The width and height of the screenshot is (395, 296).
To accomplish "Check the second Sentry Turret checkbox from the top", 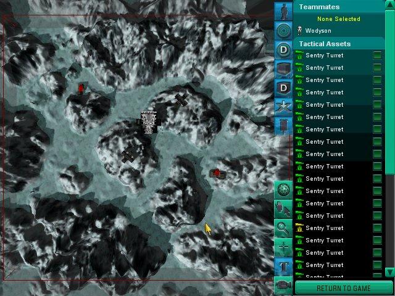I will coord(377,68).
